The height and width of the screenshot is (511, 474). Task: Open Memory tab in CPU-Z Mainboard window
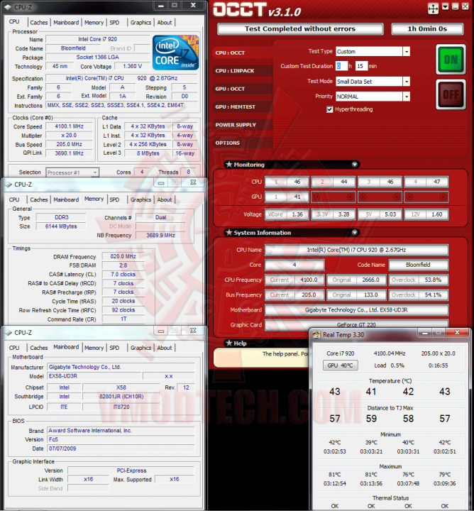click(x=94, y=348)
